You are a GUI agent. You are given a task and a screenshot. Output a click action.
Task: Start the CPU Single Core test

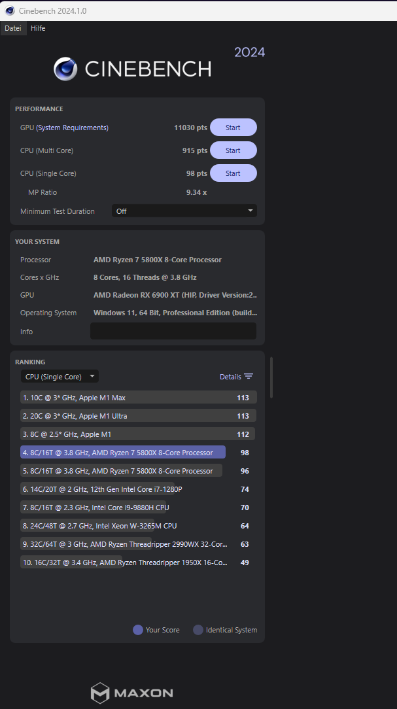(x=233, y=173)
